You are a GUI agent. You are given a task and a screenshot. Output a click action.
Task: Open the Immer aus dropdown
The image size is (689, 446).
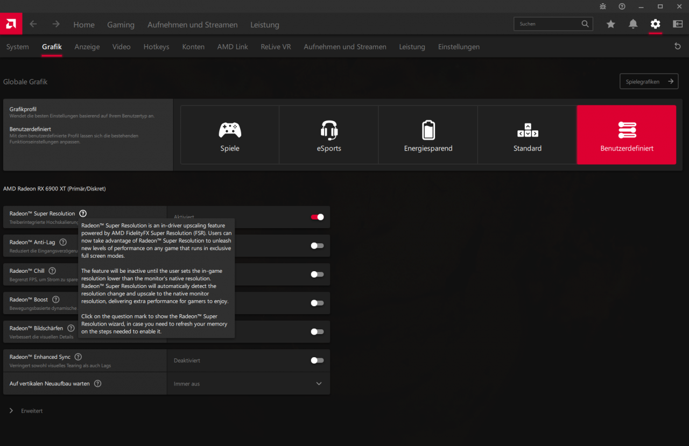(x=248, y=384)
